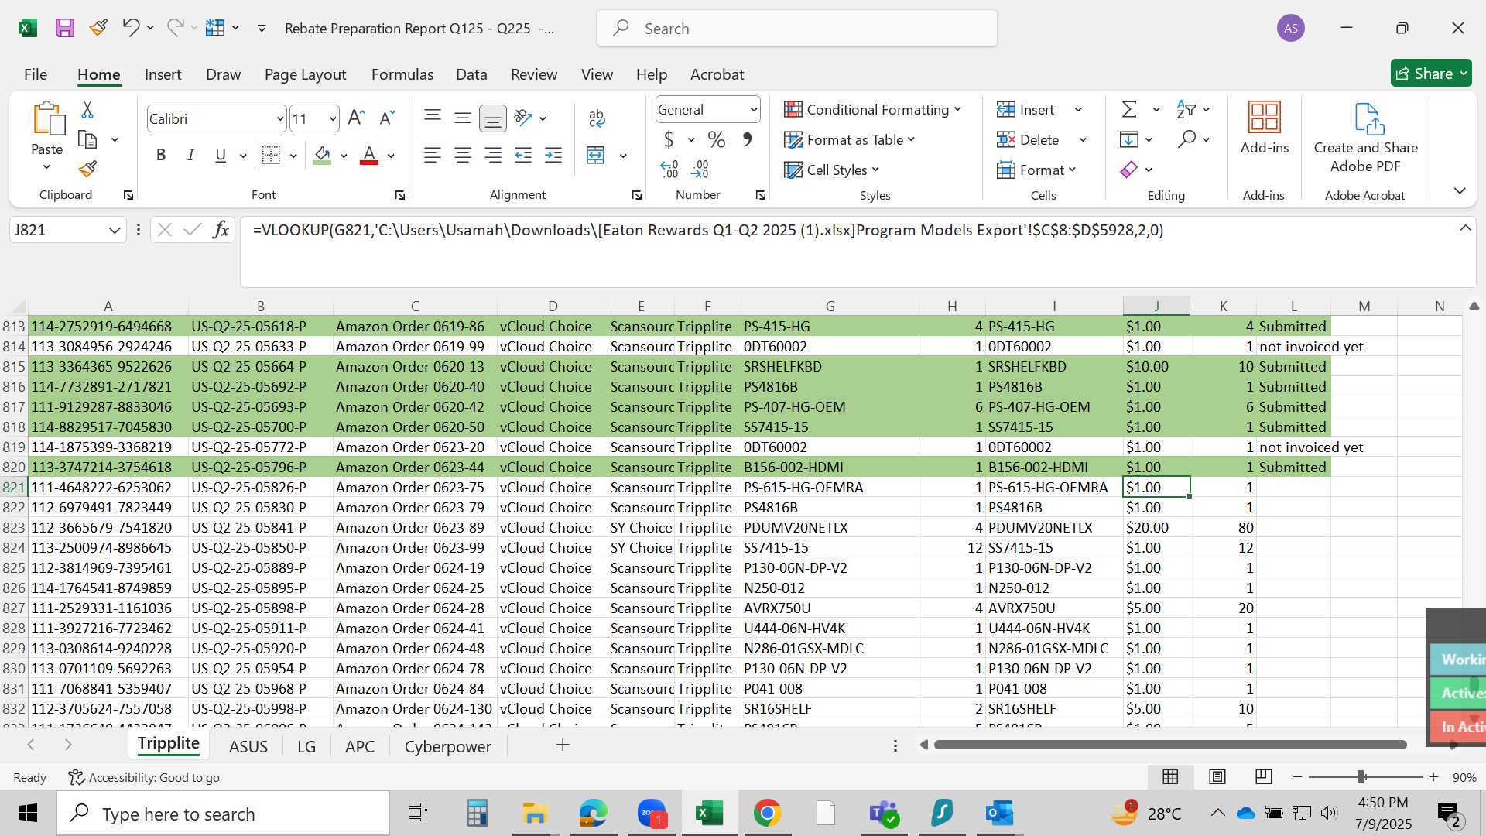The height and width of the screenshot is (836, 1486).
Task: Click the Orientation text angle icon
Action: click(x=524, y=118)
